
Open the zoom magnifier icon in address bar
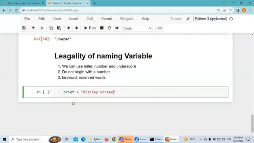coord(219,10)
